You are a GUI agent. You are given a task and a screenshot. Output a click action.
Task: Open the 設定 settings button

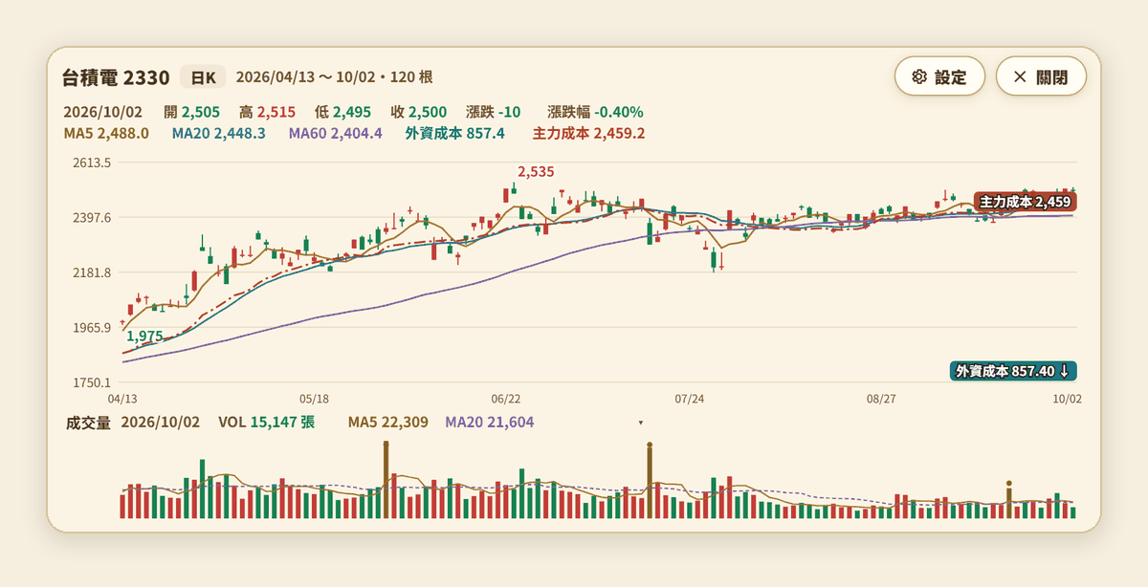[x=939, y=77]
